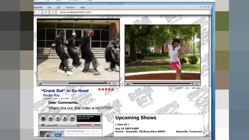Click the left video's dancers frame

[x=78, y=50]
